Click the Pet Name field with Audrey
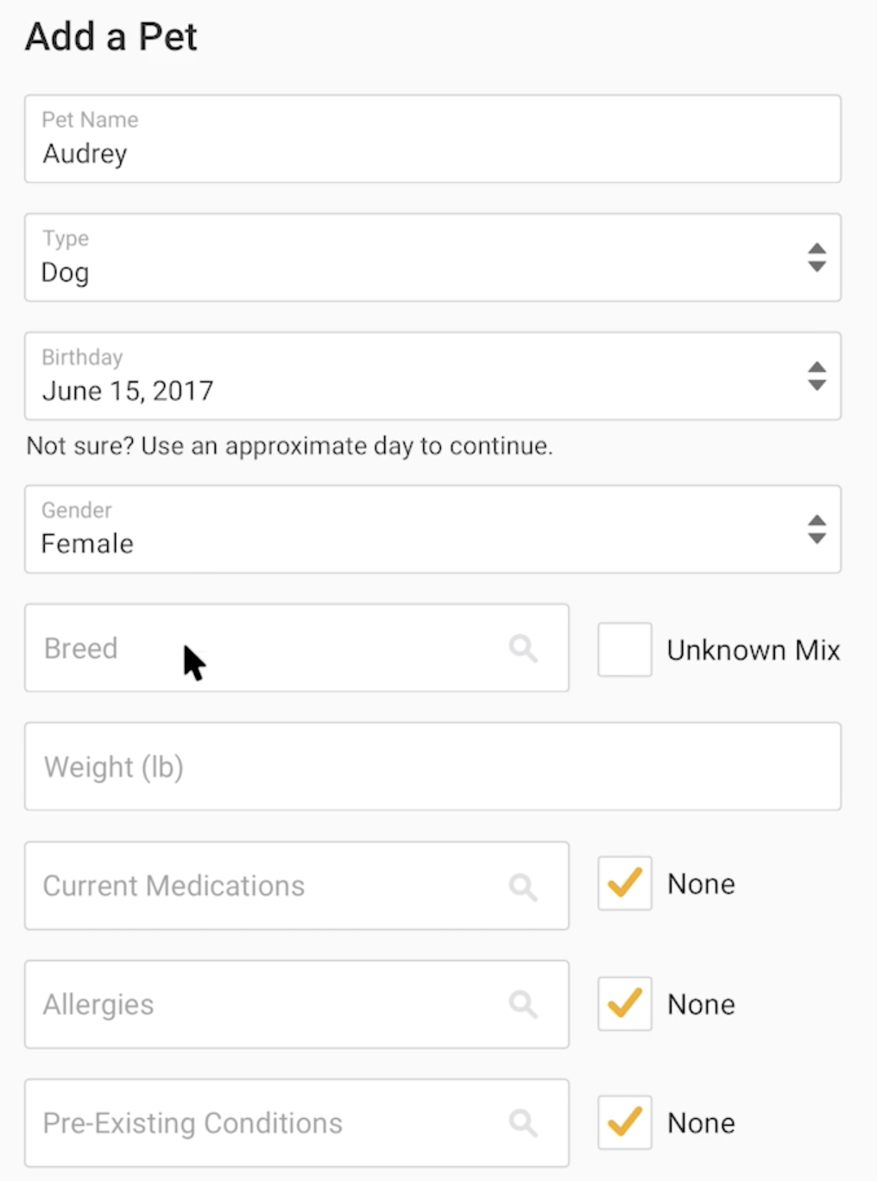Image resolution: width=877 pixels, height=1181 pixels. tap(432, 140)
